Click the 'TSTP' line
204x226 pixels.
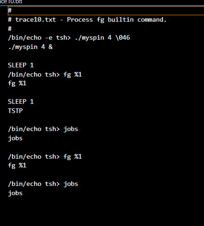pyautogui.click(x=15, y=111)
